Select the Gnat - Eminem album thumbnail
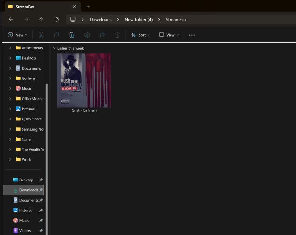 pyautogui.click(x=84, y=80)
